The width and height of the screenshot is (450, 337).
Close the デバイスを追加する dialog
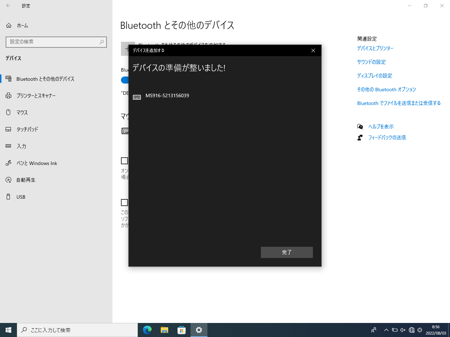pos(313,51)
